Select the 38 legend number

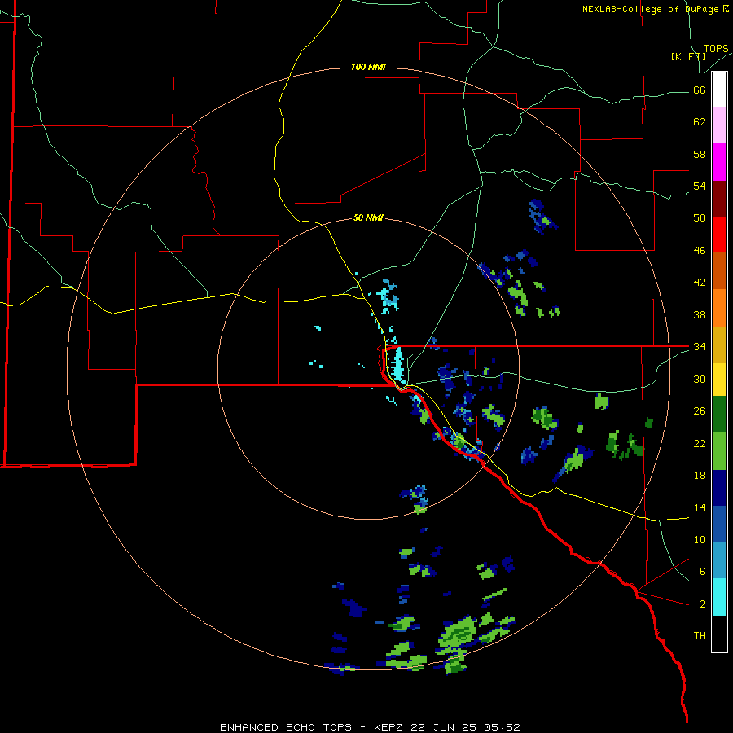700,314
